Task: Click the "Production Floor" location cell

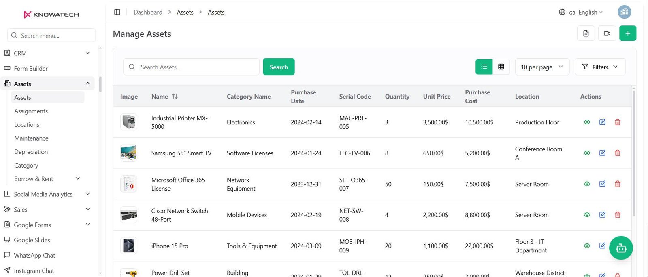Action: [537, 122]
